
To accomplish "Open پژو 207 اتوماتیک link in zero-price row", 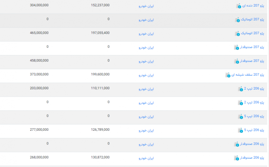I will 252,20.
